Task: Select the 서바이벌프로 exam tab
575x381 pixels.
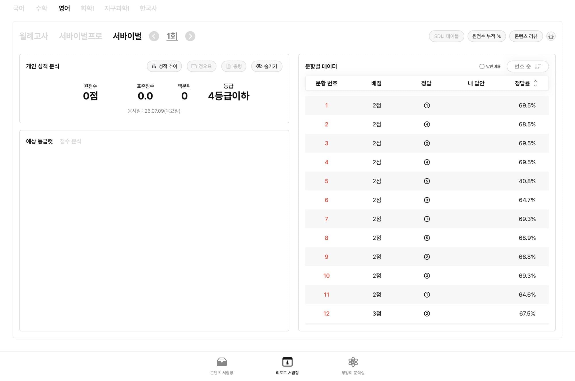Action: [80, 36]
